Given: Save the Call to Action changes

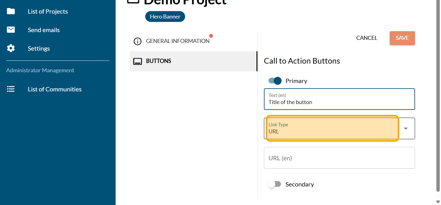Looking at the screenshot, I should click(x=402, y=38).
